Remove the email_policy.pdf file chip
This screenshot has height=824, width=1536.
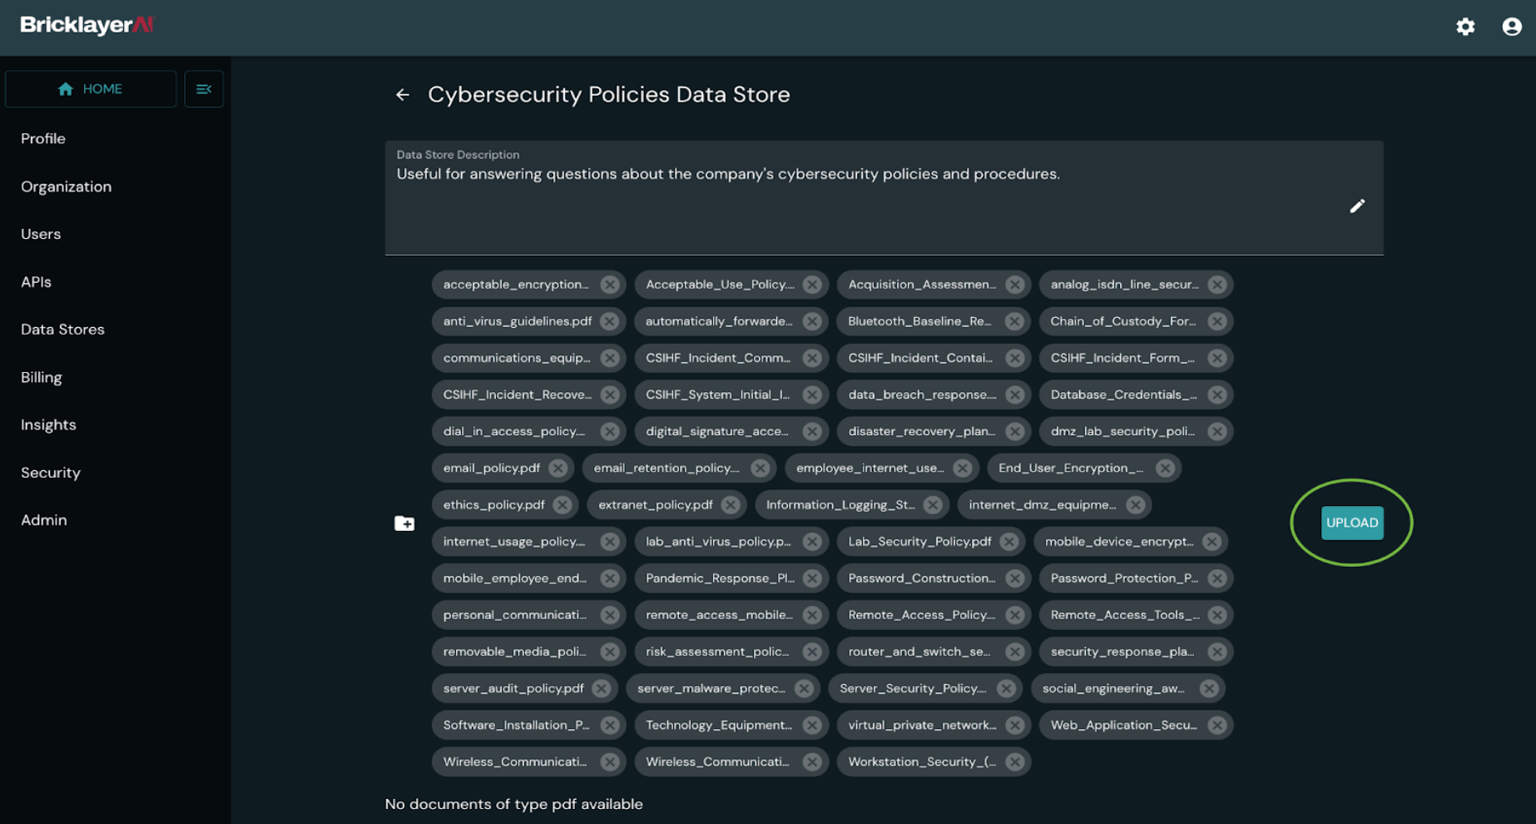tap(557, 468)
